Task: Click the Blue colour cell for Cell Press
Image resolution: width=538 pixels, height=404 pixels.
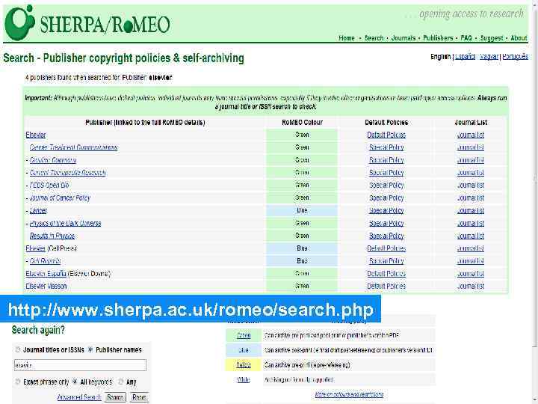Action: tap(302, 248)
